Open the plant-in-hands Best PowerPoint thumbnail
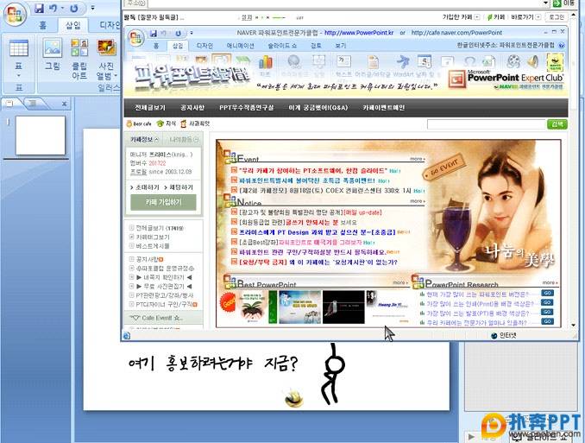Screen dimensions: 585x443 click(252, 307)
